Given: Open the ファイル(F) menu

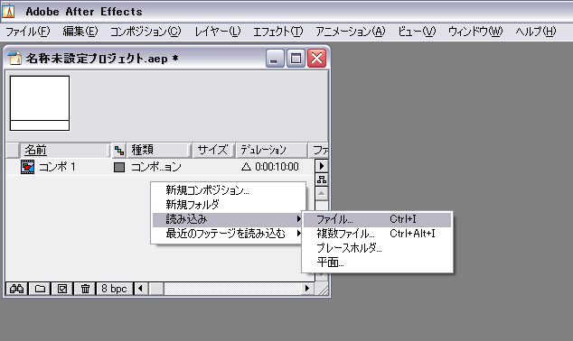Looking at the screenshot, I should click(x=28, y=32).
